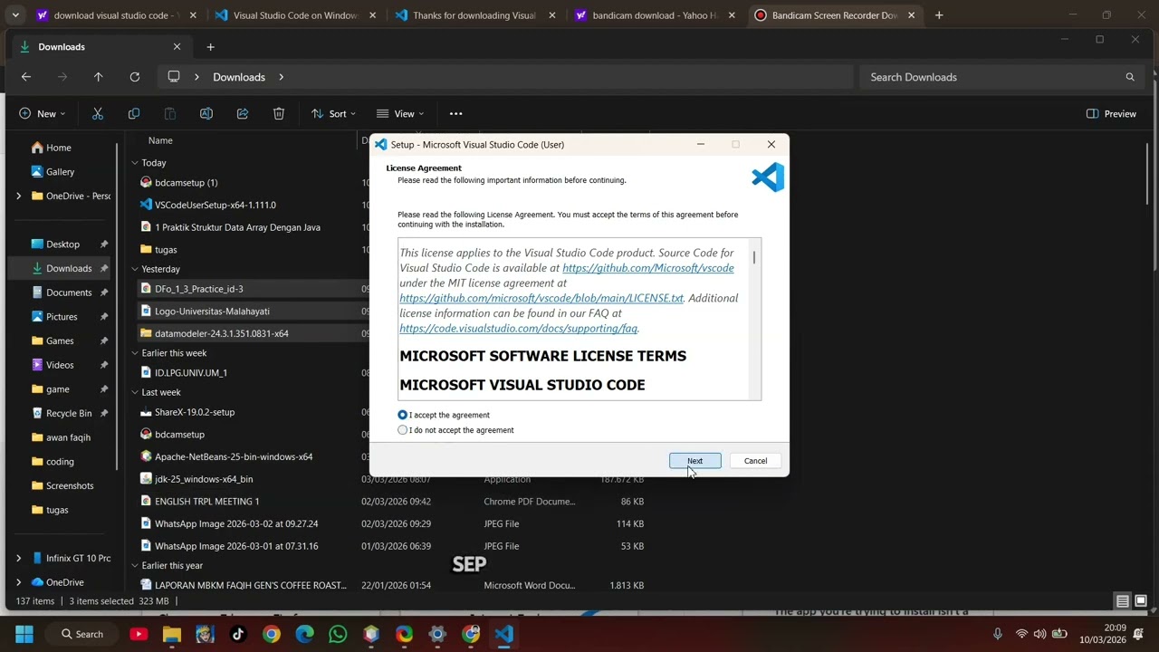Switch to details view in status bar
This screenshot has height=652, width=1159.
(1123, 601)
